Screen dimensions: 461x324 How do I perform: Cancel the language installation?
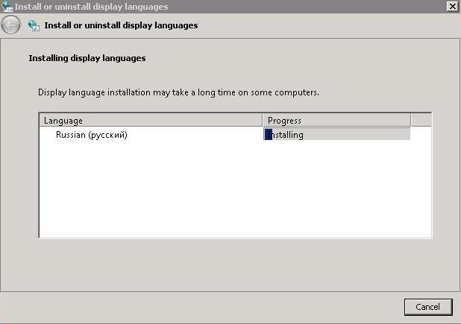pos(428,307)
